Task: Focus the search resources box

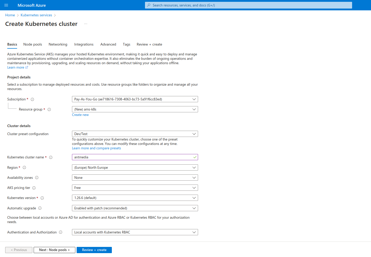Action: tap(249, 5)
